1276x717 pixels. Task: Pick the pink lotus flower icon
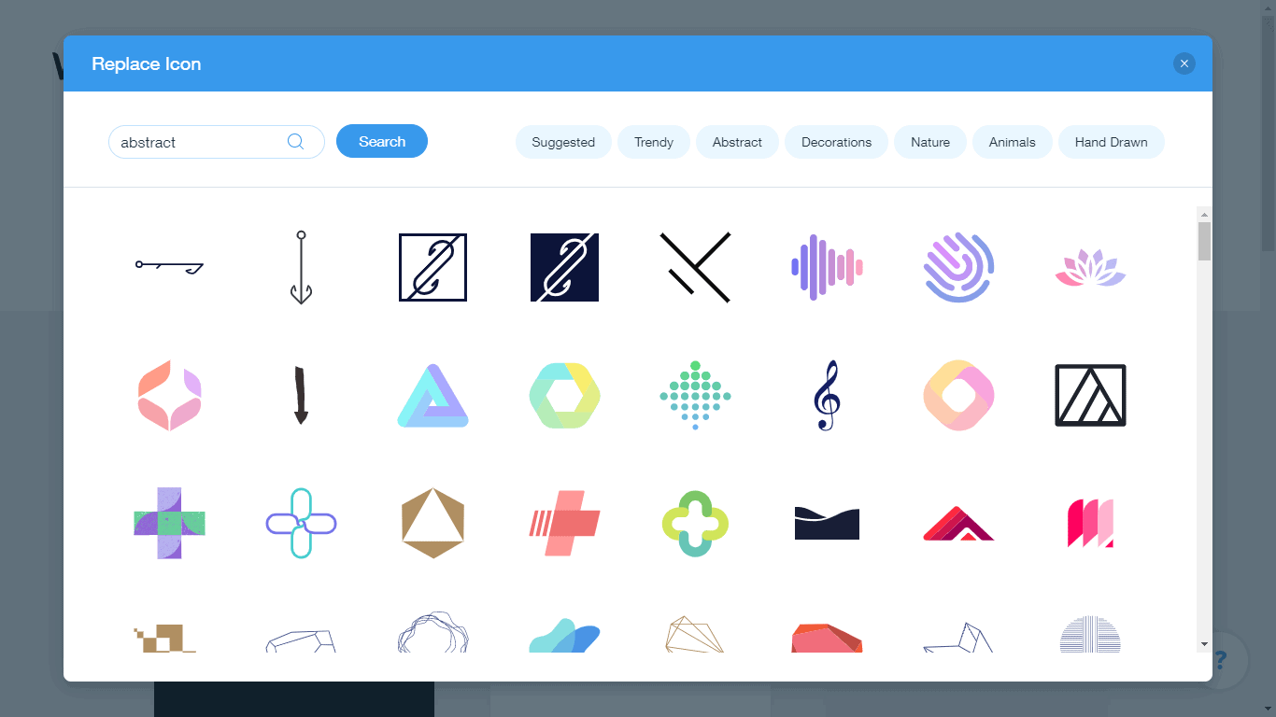click(x=1090, y=268)
